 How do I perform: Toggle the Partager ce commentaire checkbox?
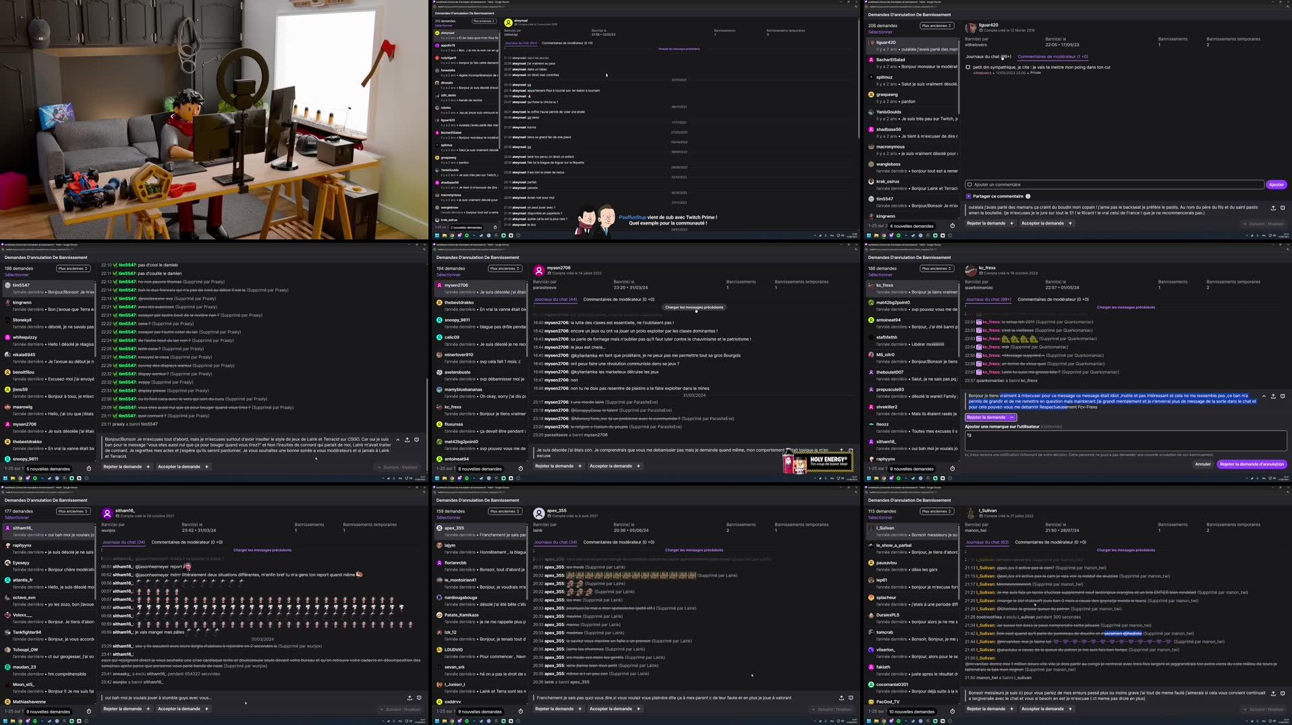pos(969,196)
